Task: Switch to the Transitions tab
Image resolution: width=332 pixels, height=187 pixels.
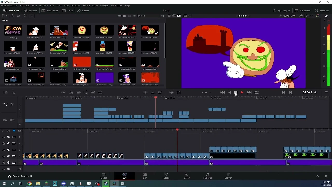Action: (x=50, y=11)
